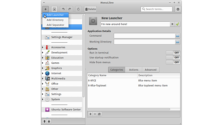This screenshot has width=223, height=125.
Task: Open the gear settings menu icon
Action: [178, 9]
